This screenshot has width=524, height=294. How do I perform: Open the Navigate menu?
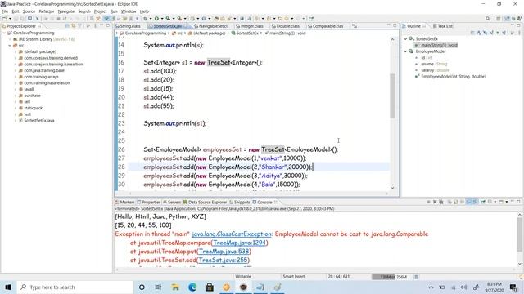click(x=66, y=11)
